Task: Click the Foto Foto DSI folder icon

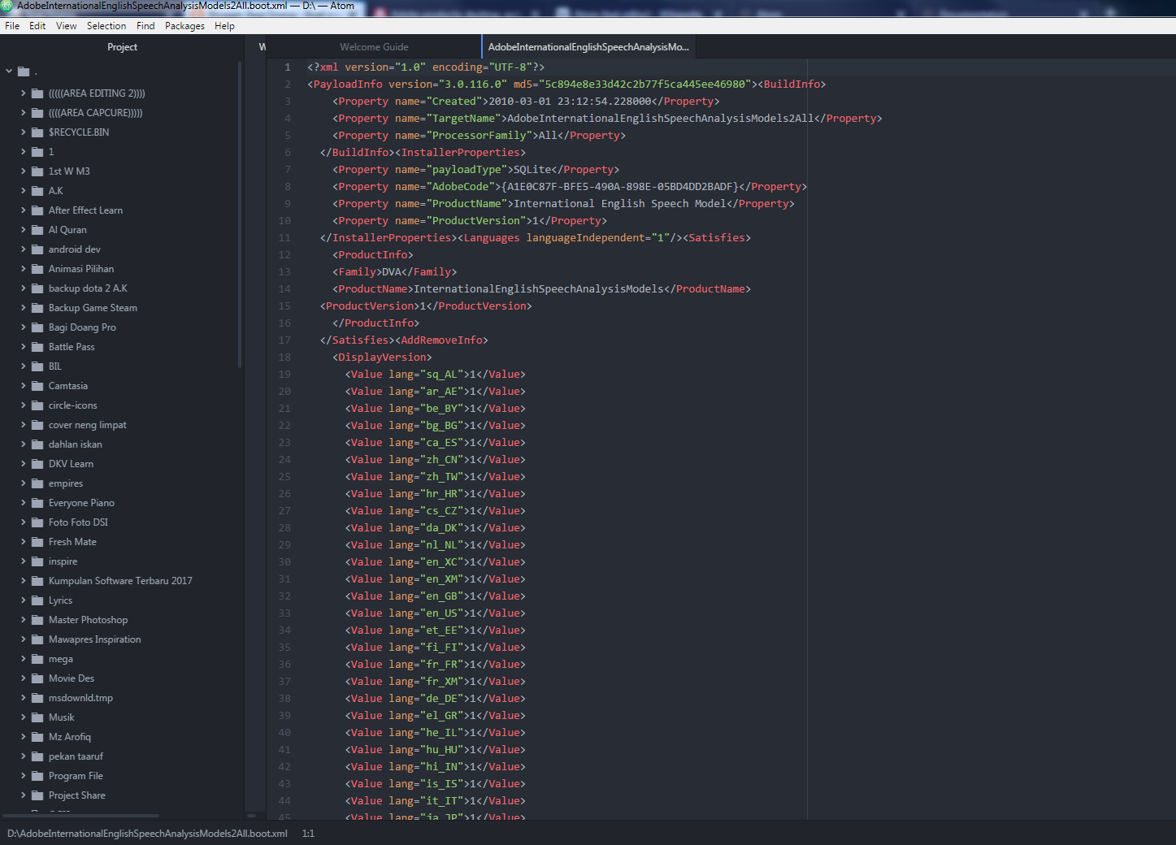Action: click(37, 522)
